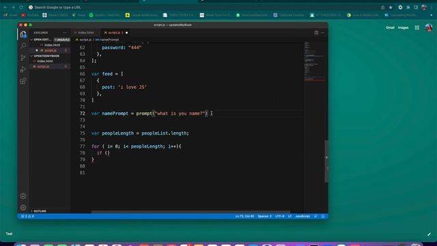Viewport: 437px width, 246px height.
Task: Open Run and Debug view
Action: [23, 69]
